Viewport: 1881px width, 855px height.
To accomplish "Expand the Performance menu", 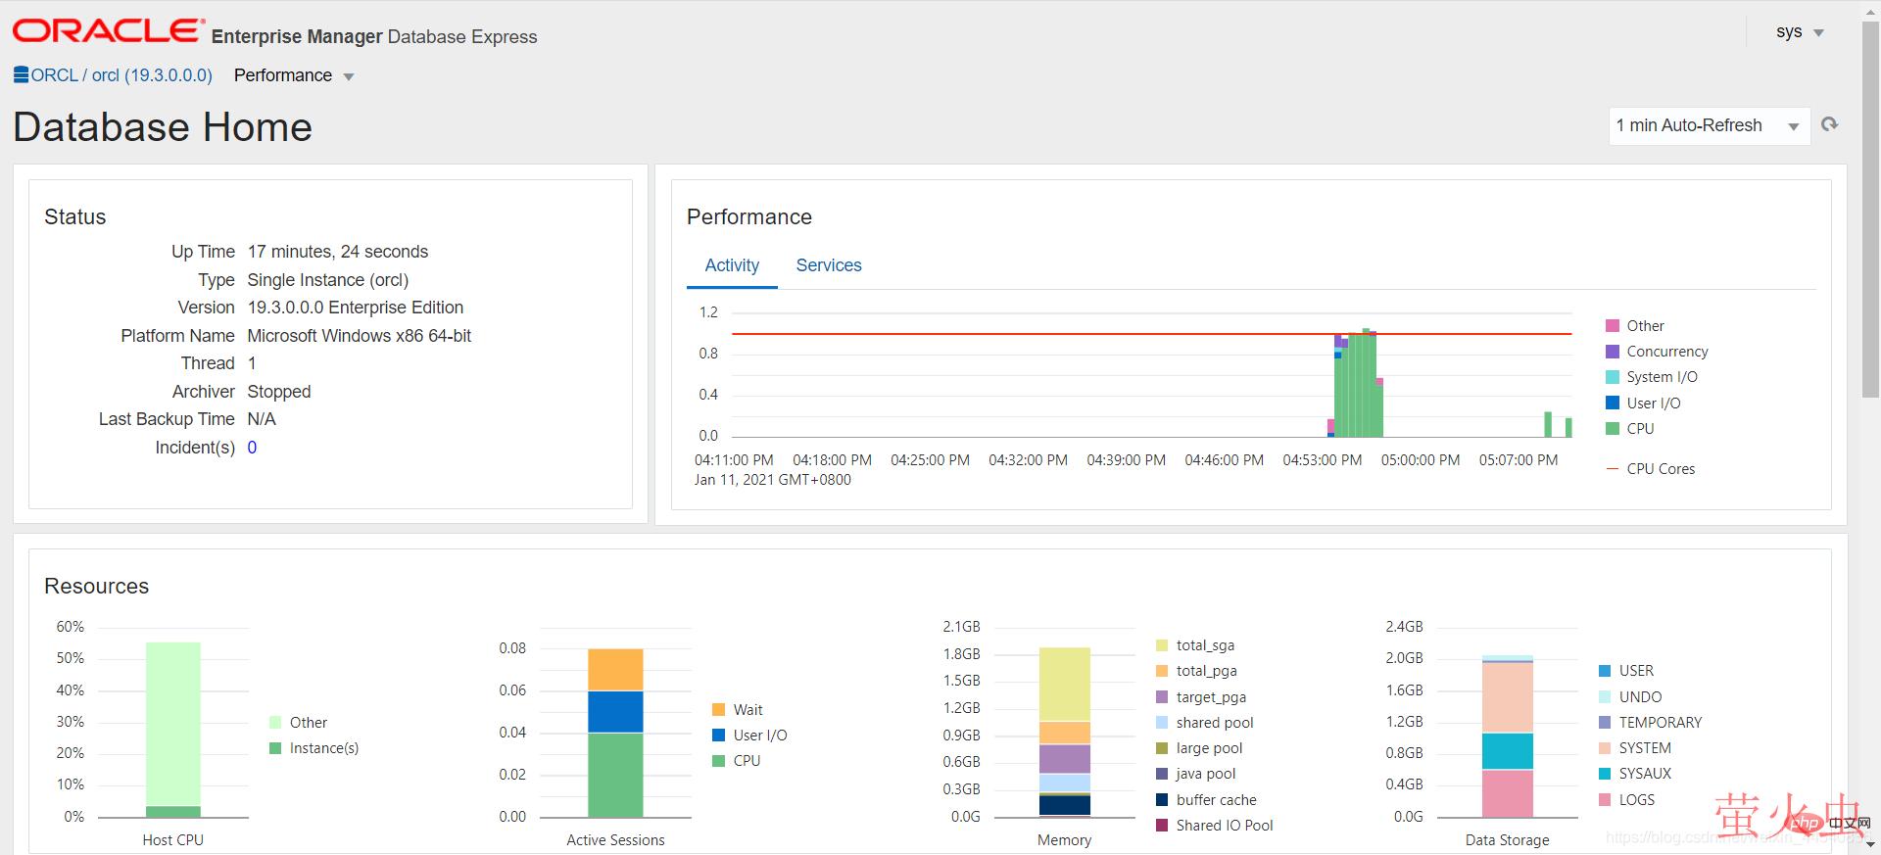I will coord(294,75).
